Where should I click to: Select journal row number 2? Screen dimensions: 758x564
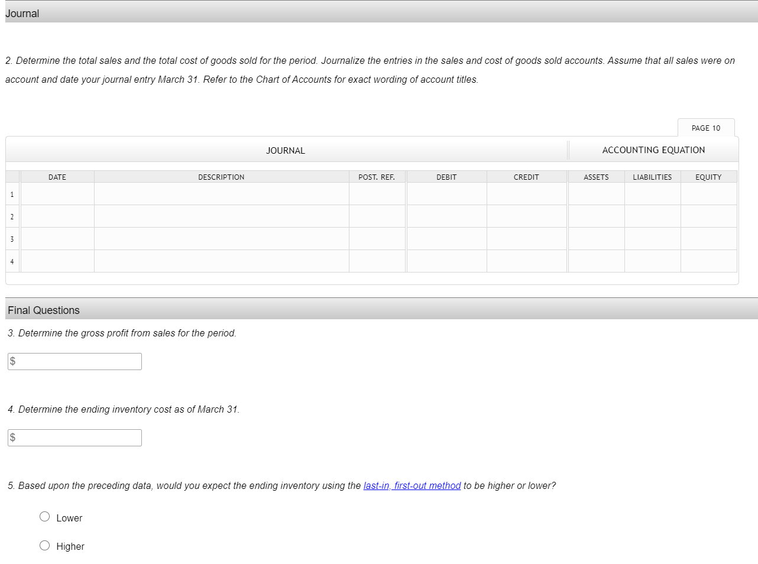pos(12,216)
